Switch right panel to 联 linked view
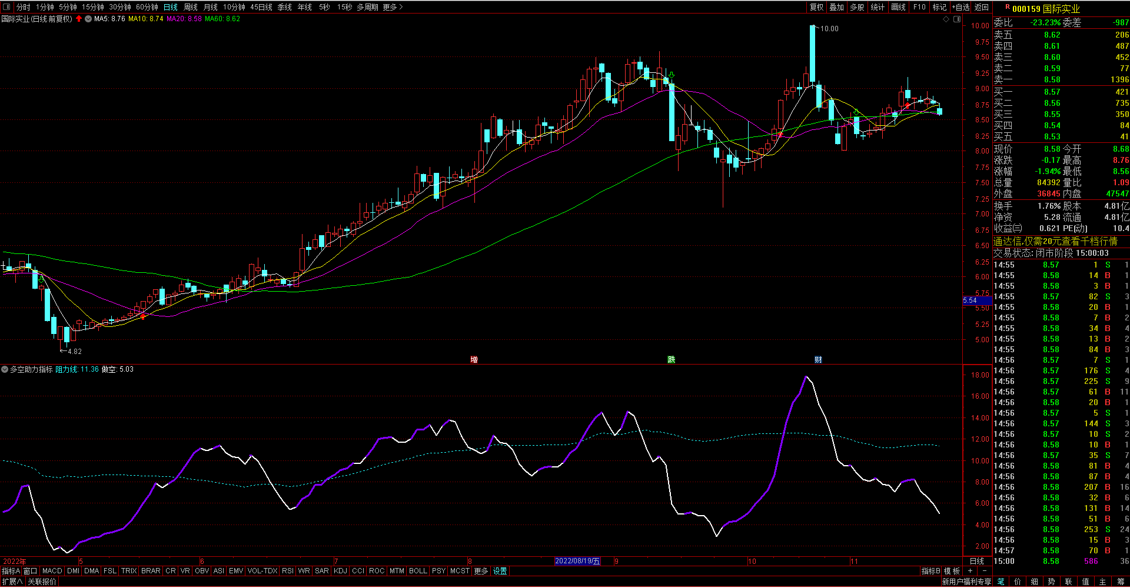Viewport: 1130px width, 588px height. pos(1069,582)
